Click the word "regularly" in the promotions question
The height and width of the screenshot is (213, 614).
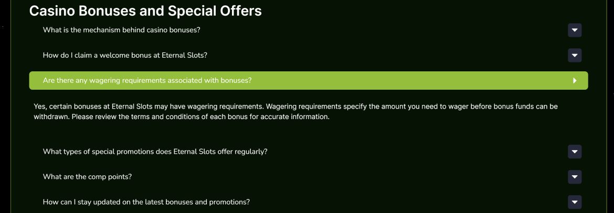coord(251,152)
